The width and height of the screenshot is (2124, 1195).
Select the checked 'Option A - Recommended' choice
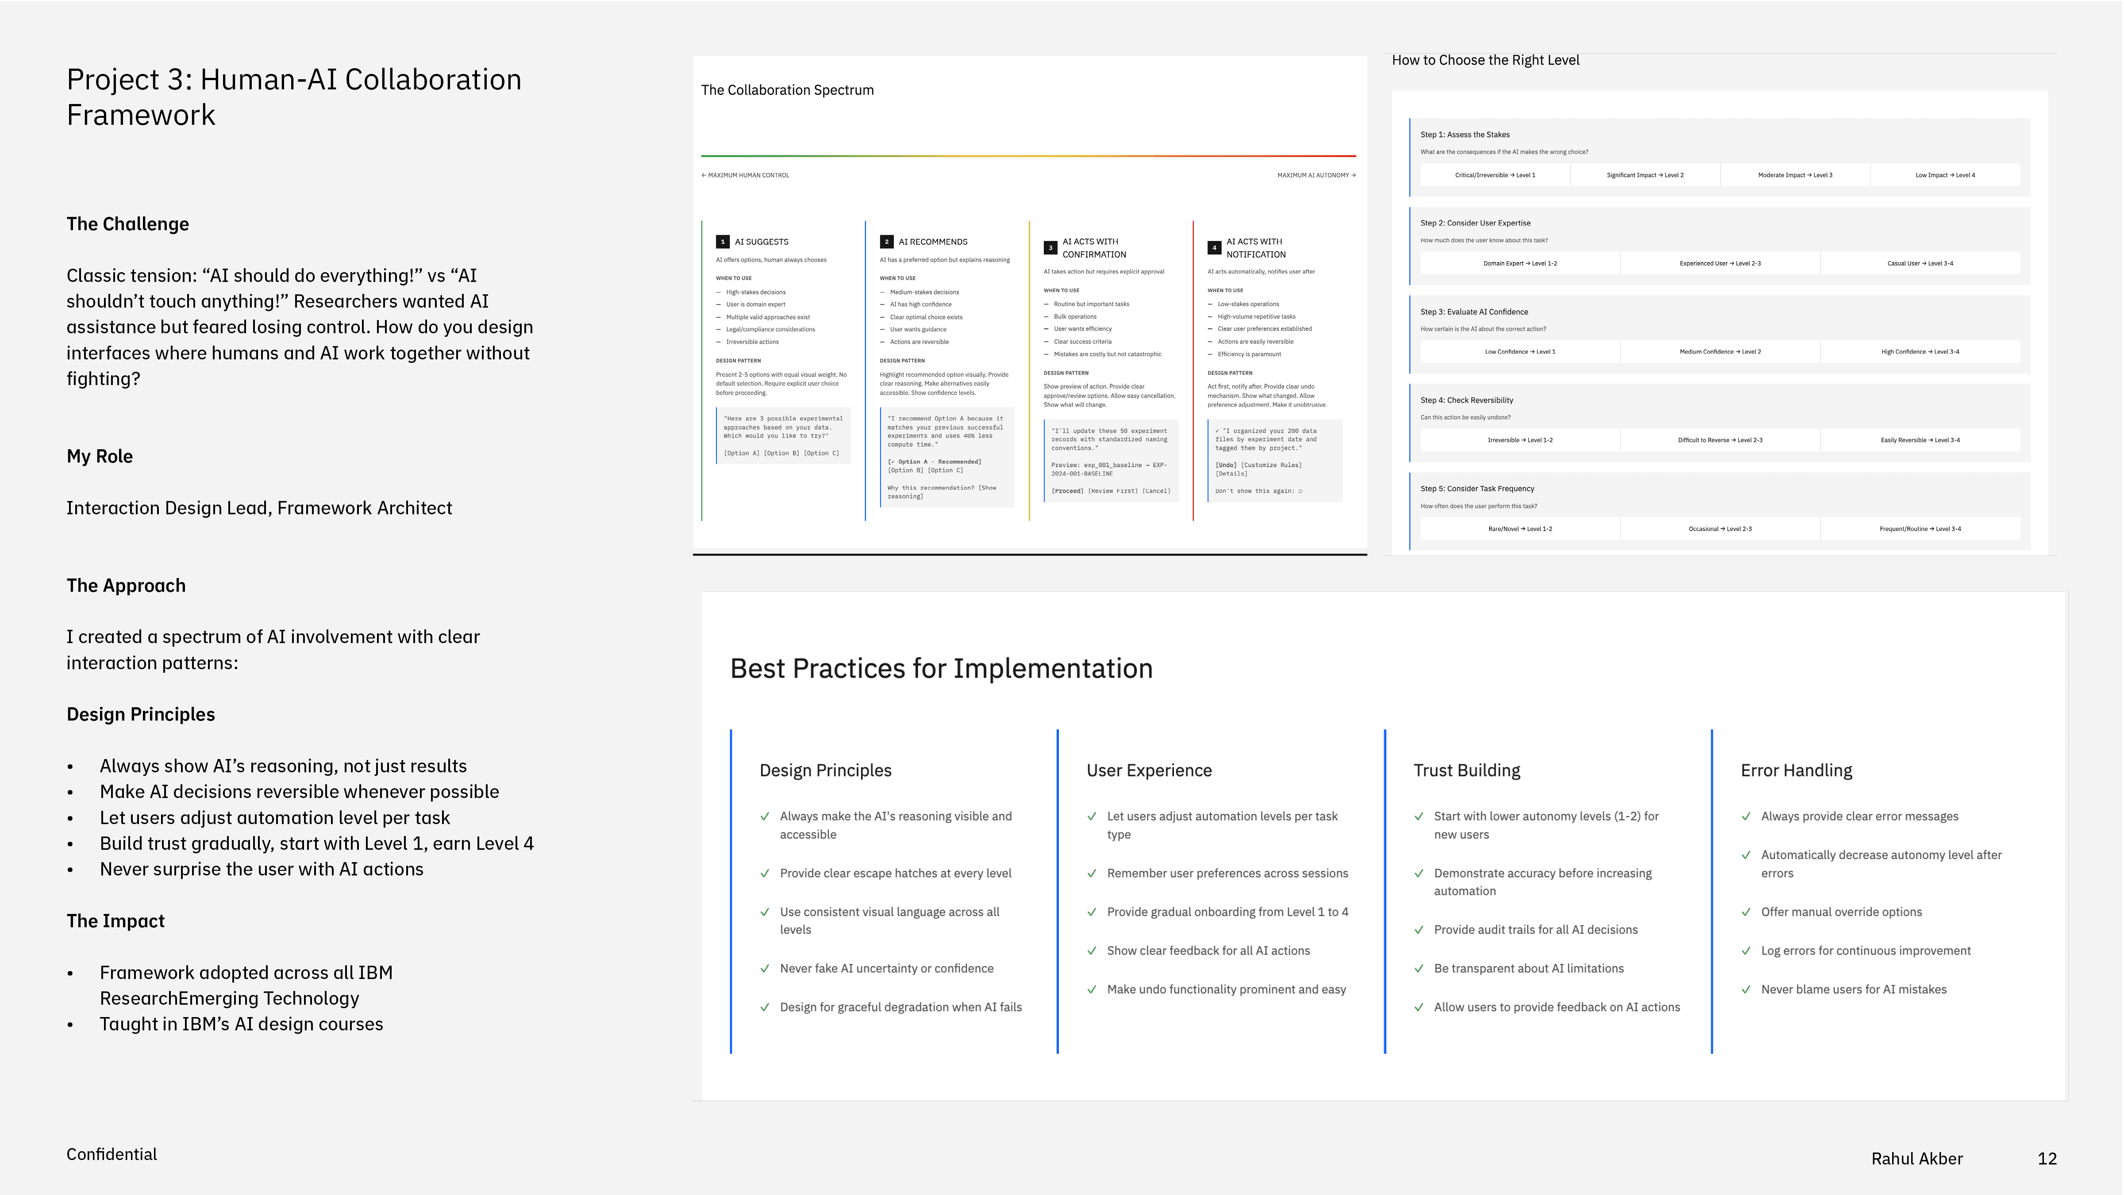(935, 462)
